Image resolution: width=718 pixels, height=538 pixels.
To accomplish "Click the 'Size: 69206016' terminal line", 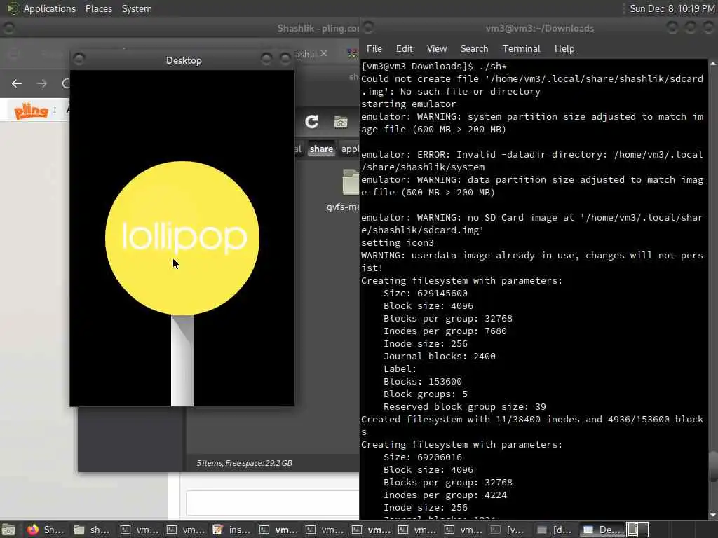I will pyautogui.click(x=423, y=457).
